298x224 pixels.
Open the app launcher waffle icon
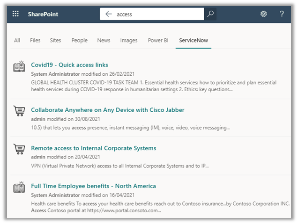point(15,14)
